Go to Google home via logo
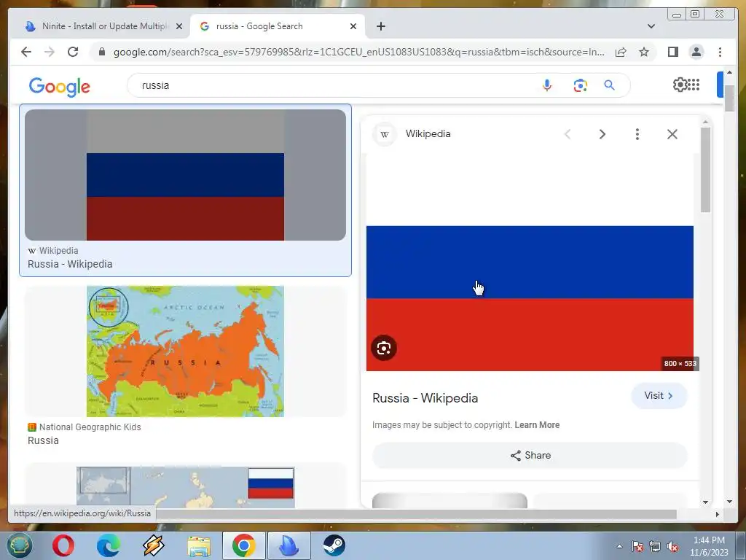 pyautogui.click(x=60, y=87)
